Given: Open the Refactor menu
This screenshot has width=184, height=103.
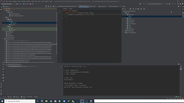Looking at the screenshot, I should [x=28, y=1].
